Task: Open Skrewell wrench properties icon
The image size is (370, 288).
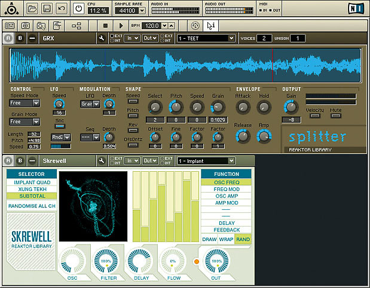Action: click(x=102, y=160)
